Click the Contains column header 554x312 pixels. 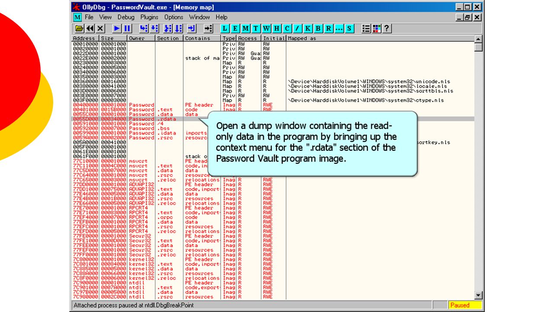tap(202, 38)
